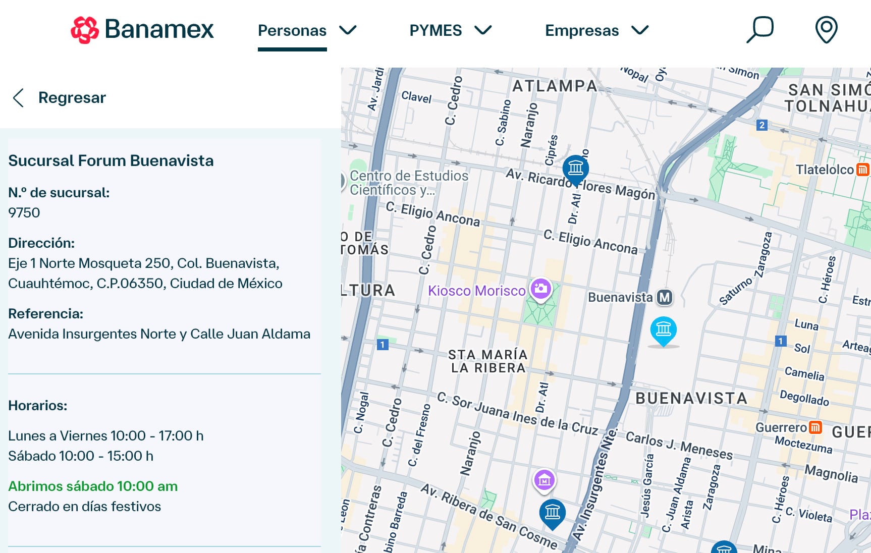Screen dimensions: 871x553
Task: Click Abrimos sábado 10:00 am status
Action: coord(93,486)
